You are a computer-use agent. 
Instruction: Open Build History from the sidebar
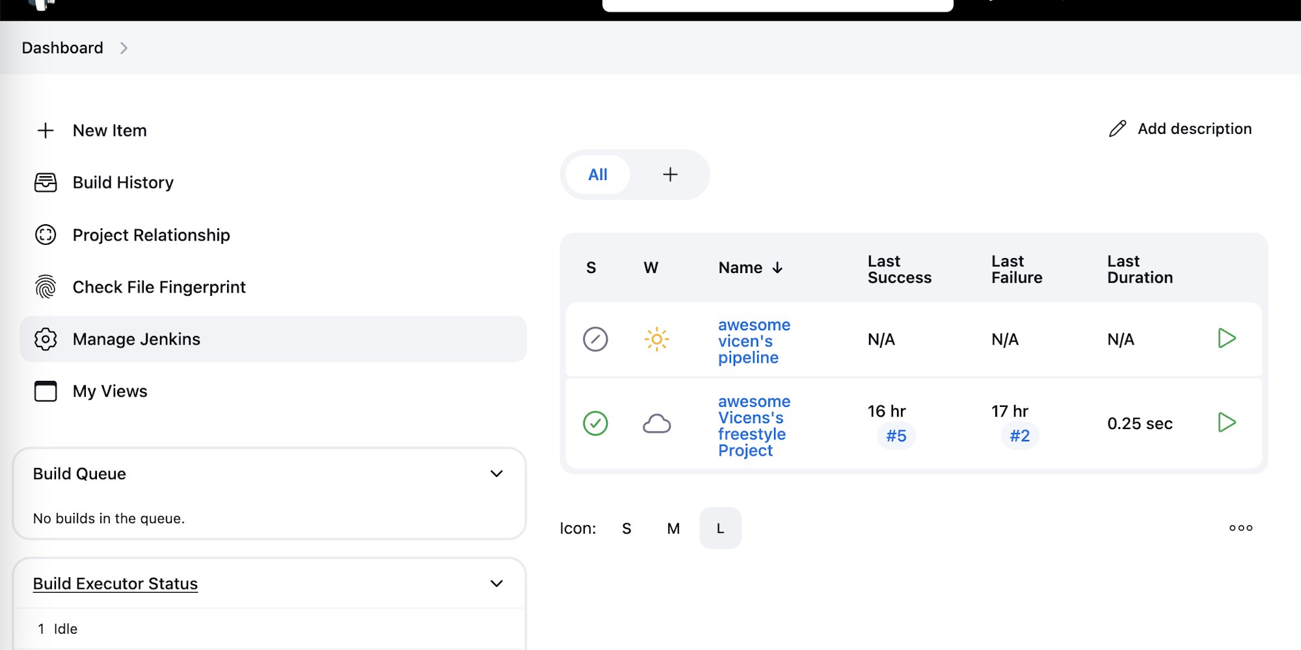[122, 183]
